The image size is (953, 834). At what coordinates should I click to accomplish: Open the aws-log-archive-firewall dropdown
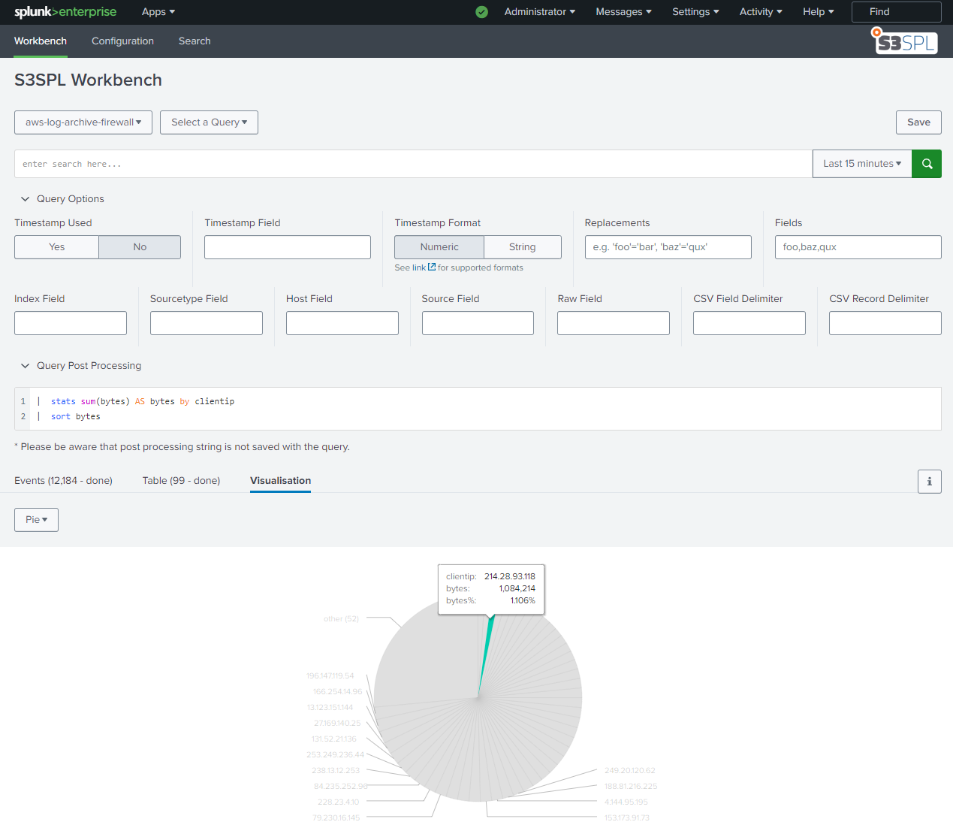tap(83, 122)
